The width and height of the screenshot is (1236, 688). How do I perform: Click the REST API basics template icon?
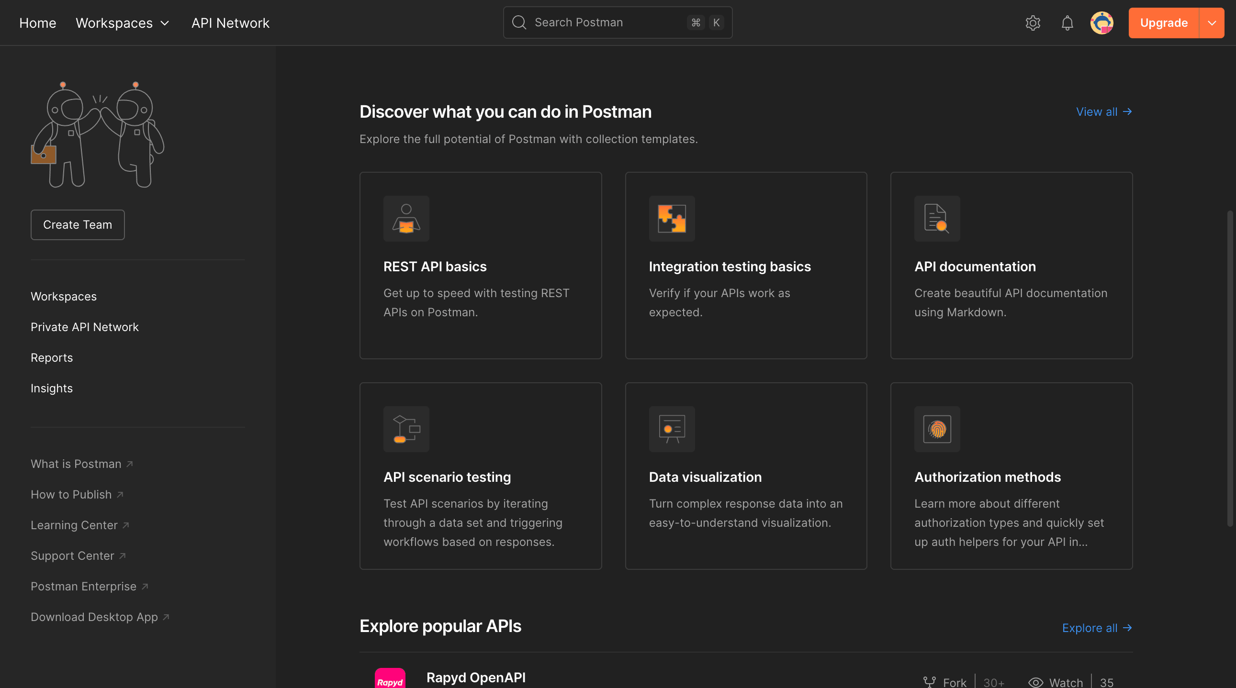[406, 219]
